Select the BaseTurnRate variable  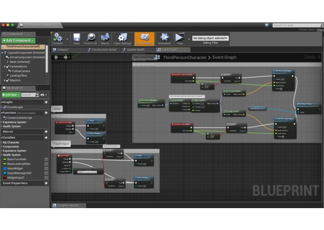click(16, 159)
